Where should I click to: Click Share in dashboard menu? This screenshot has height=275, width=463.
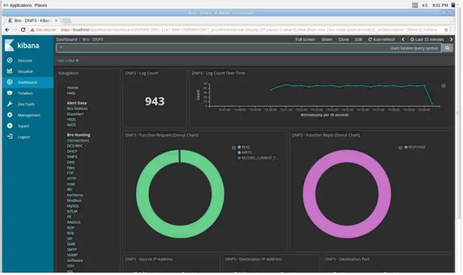(x=327, y=40)
